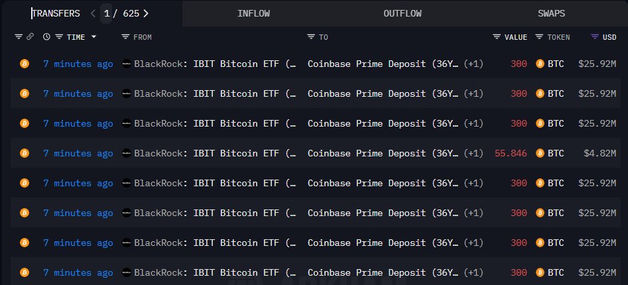Image resolution: width=628 pixels, height=285 pixels.
Task: Open the TOKEN column filter
Action: tap(539, 37)
